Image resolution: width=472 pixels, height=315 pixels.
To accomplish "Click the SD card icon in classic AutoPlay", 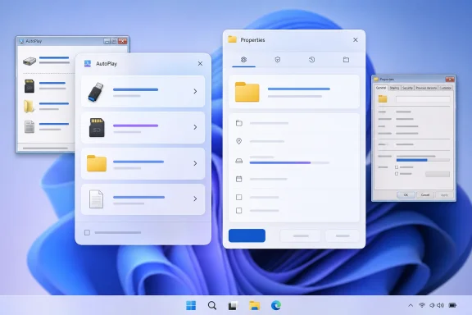I will pos(29,86).
